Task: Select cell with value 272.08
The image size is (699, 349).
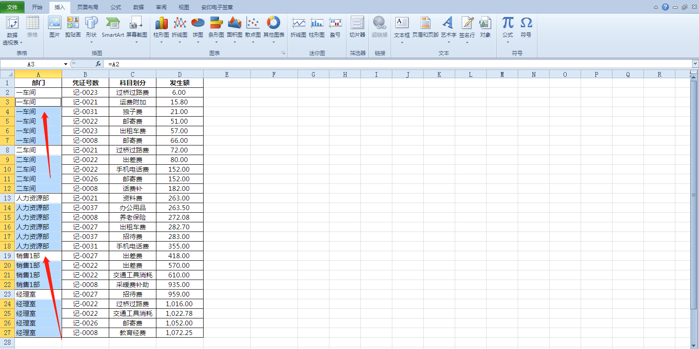Action: click(x=180, y=218)
